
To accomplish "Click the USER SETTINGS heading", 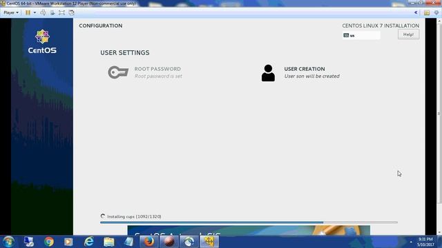I will pos(125,53).
